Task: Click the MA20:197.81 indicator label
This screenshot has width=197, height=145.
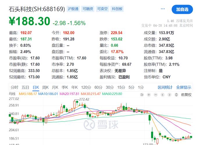Action: [69, 94]
